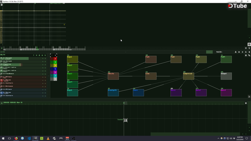Toggle layer 1 black button
This screenshot has width=251, height=141.
click(x=54, y=55)
